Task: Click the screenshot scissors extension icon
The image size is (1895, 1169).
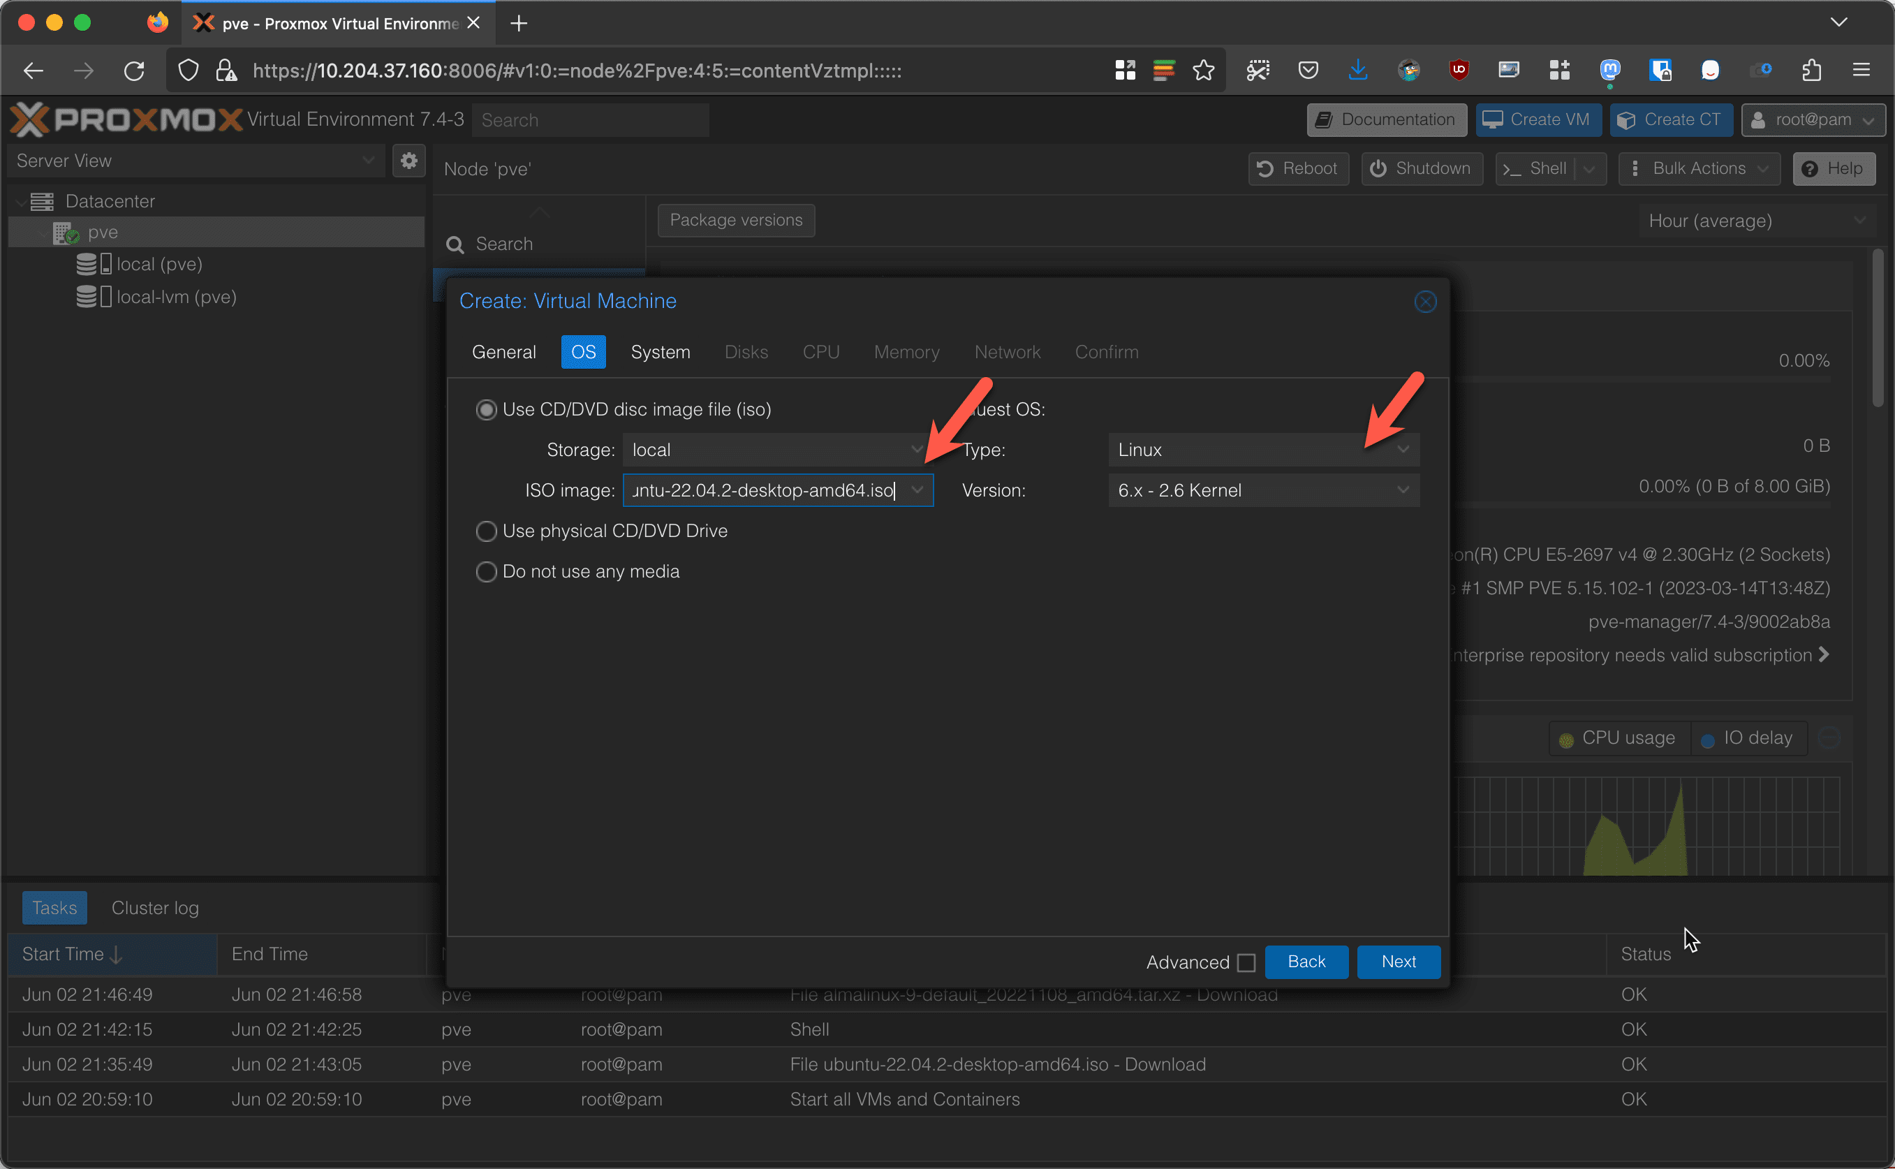Action: point(1258,71)
